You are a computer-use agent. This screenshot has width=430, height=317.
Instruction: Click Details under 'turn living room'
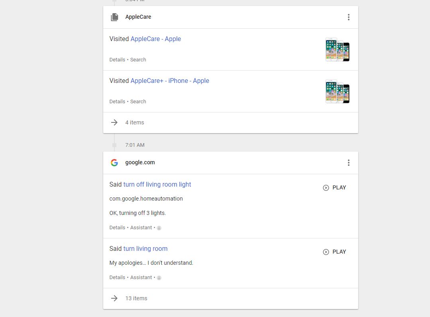(x=117, y=278)
